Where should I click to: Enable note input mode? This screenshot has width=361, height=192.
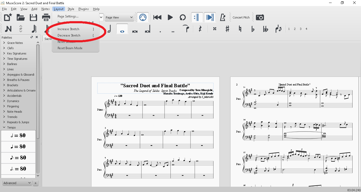[8, 29]
